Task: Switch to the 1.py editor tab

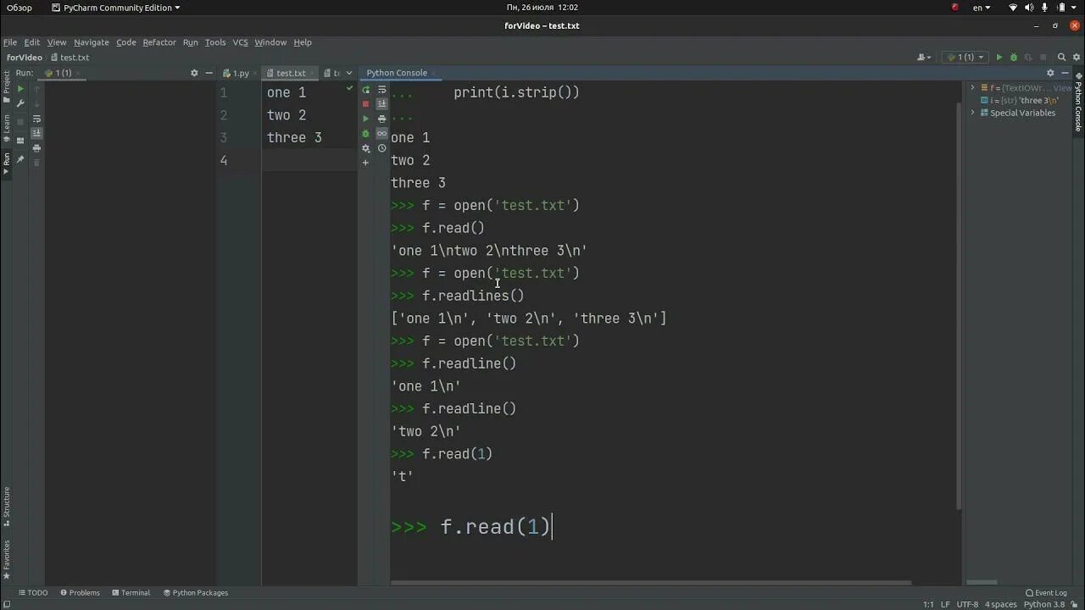Action: 236,74
